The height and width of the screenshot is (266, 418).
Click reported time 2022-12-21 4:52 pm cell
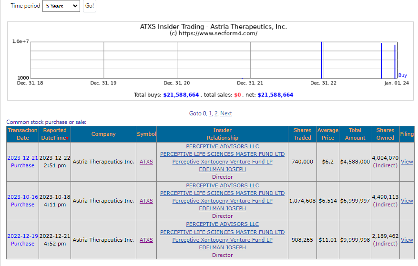pyautogui.click(x=55, y=240)
